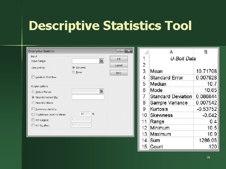
Task: Select the Rows radio button
Action: 73,72
